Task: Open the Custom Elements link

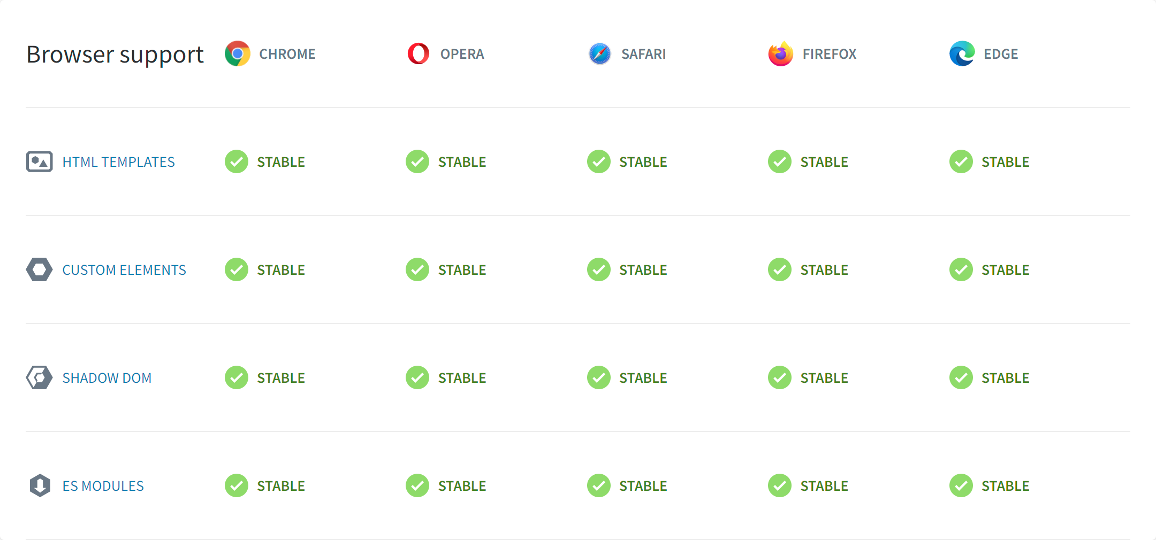Action: click(124, 270)
